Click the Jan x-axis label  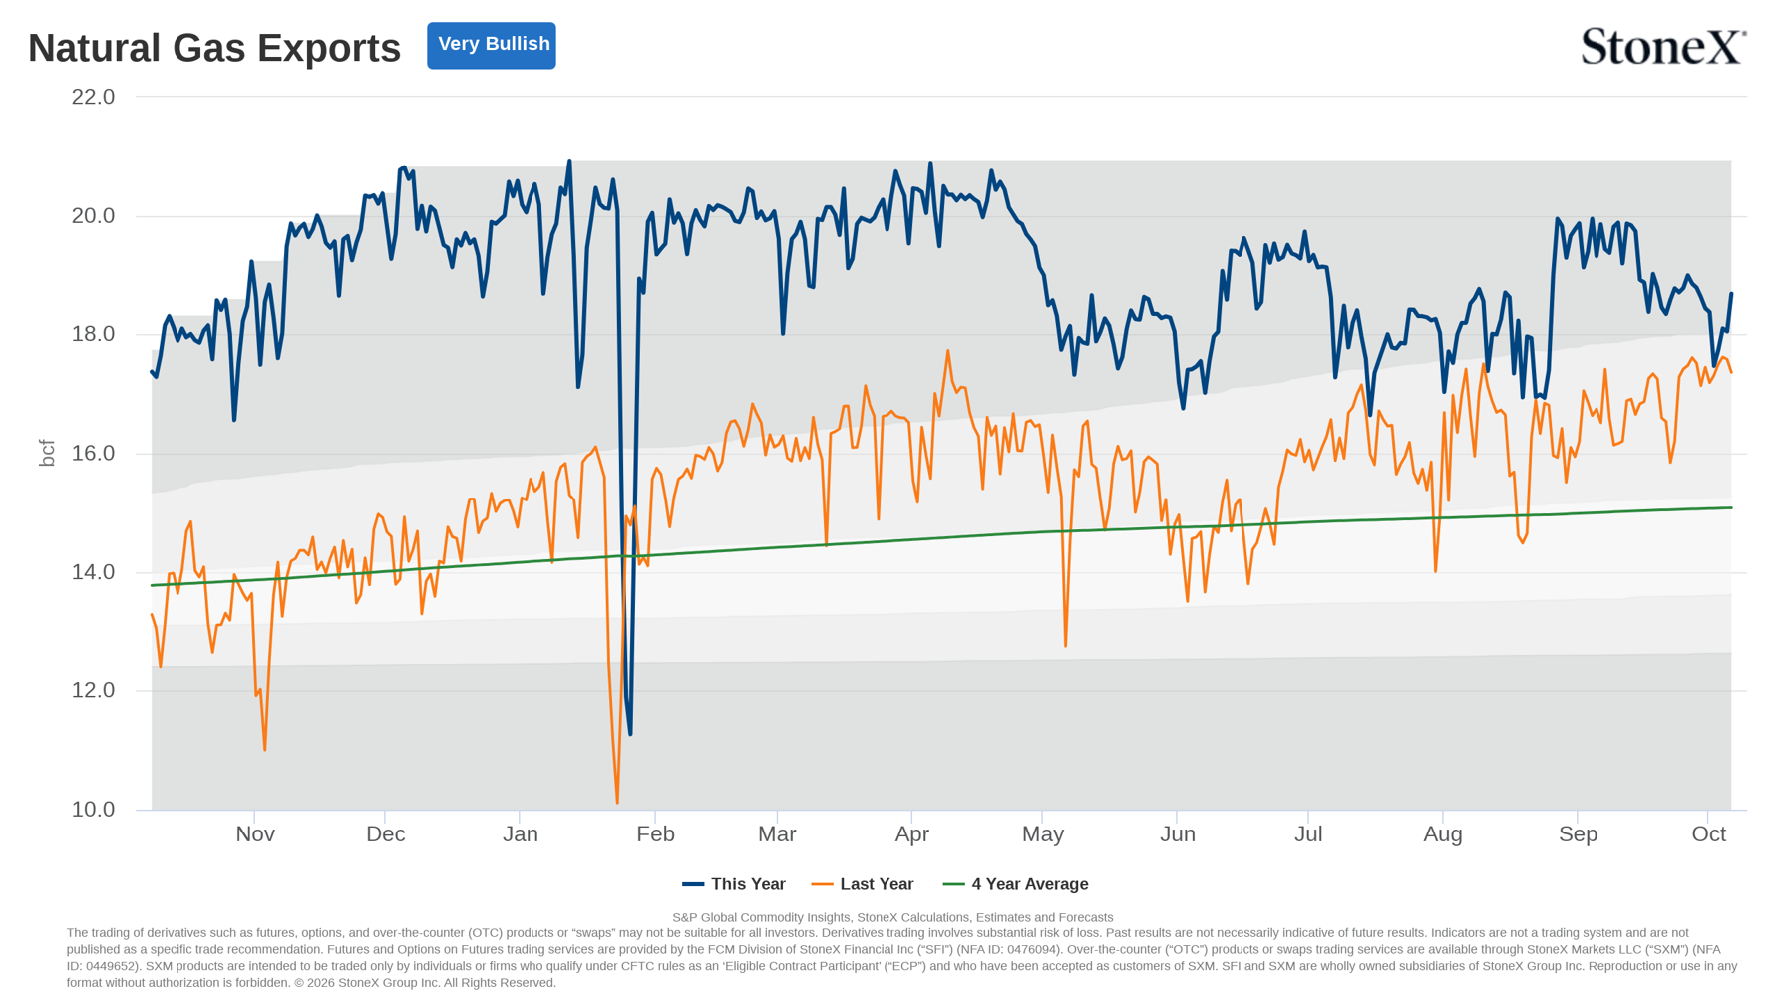pos(520,834)
